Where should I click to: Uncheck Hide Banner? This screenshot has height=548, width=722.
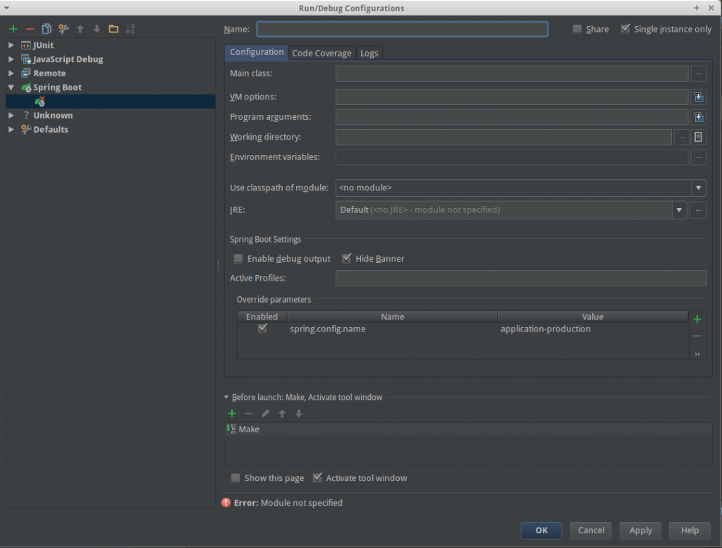coord(347,258)
